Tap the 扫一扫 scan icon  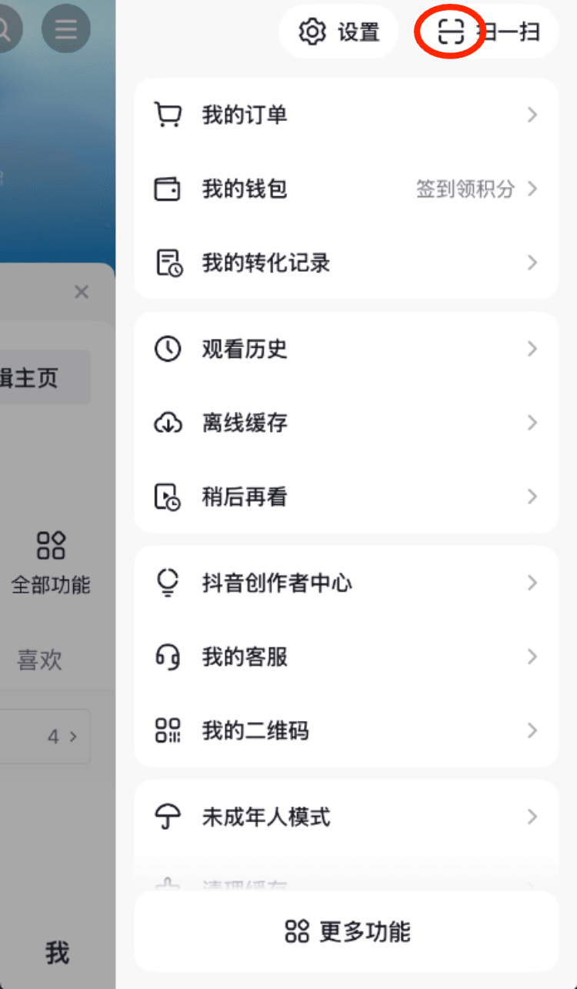[x=449, y=32]
